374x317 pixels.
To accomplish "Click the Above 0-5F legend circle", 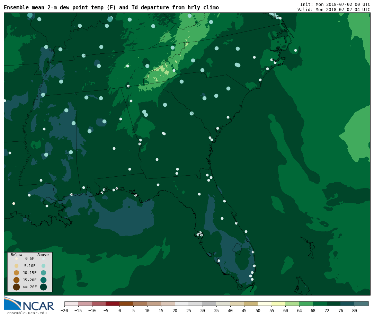I will [43, 258].
